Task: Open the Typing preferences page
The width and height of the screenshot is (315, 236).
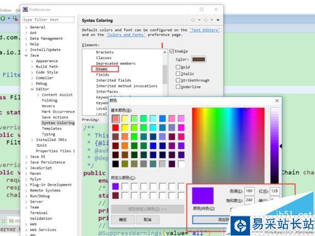Action: click(49, 134)
